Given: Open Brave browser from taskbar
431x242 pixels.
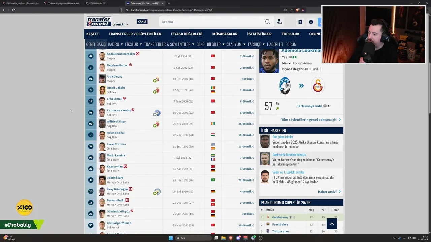Looking at the screenshot, I should tap(231, 238).
